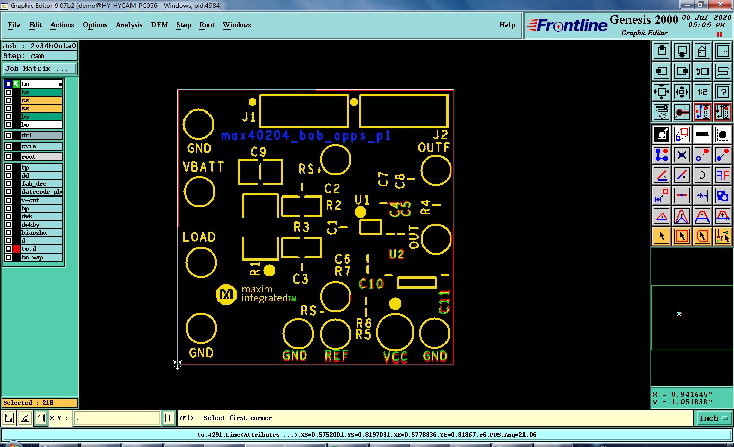The height and width of the screenshot is (447, 734).
Task: Click the rotate curved arrow icon
Action: click(702, 175)
